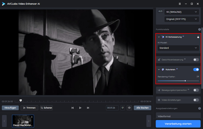The image size is (203, 129).
Task: Collapse the KI-Verbesserung section
Action: click(159, 37)
